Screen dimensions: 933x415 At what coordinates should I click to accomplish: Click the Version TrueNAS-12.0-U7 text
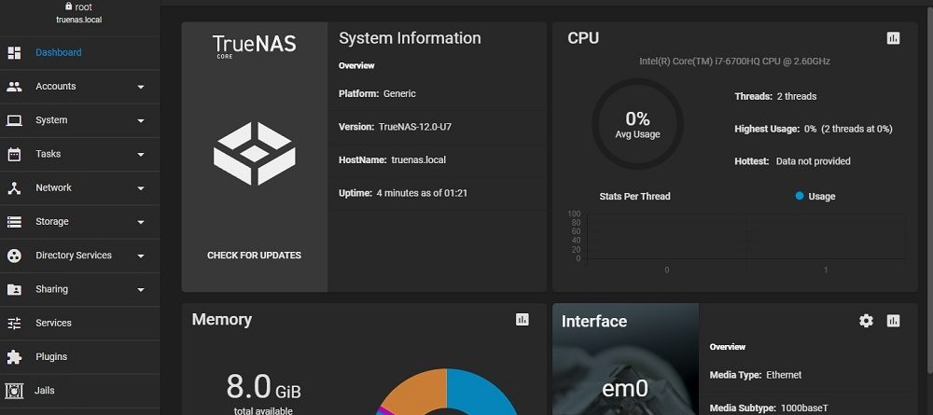tap(395, 127)
